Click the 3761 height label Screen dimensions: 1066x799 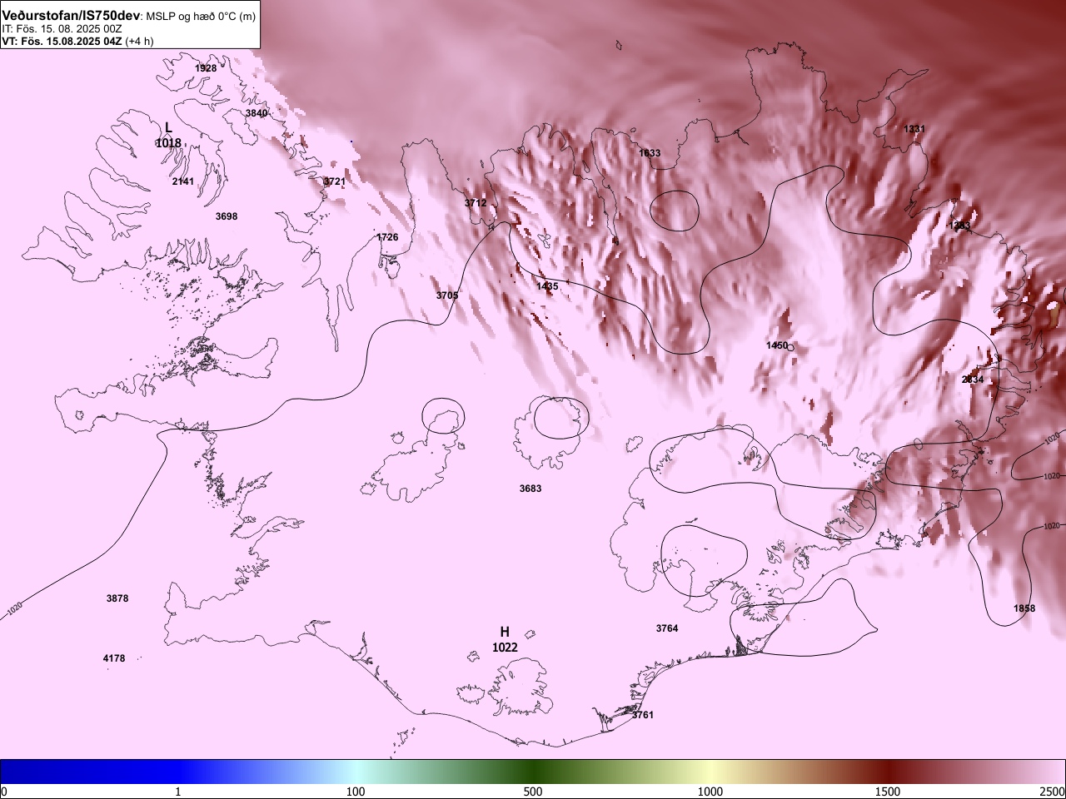643,715
